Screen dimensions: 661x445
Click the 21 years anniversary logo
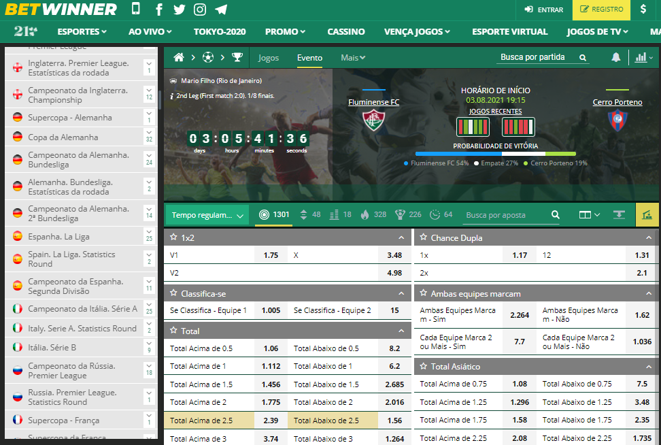click(25, 31)
